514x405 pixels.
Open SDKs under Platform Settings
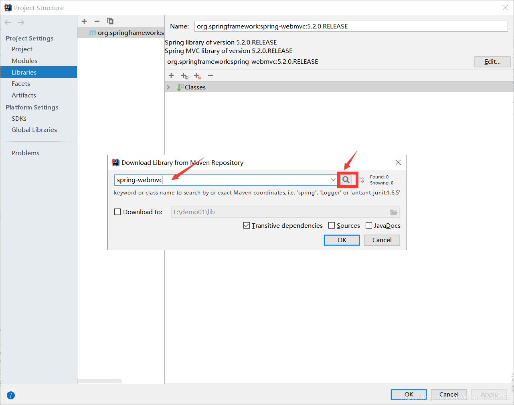pos(19,118)
